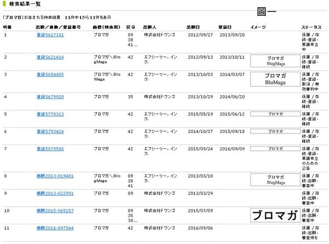Image resolution: width=329 pixels, height=244 pixels.
Task: Select filing date 2014/10/27
Action: click(200, 132)
